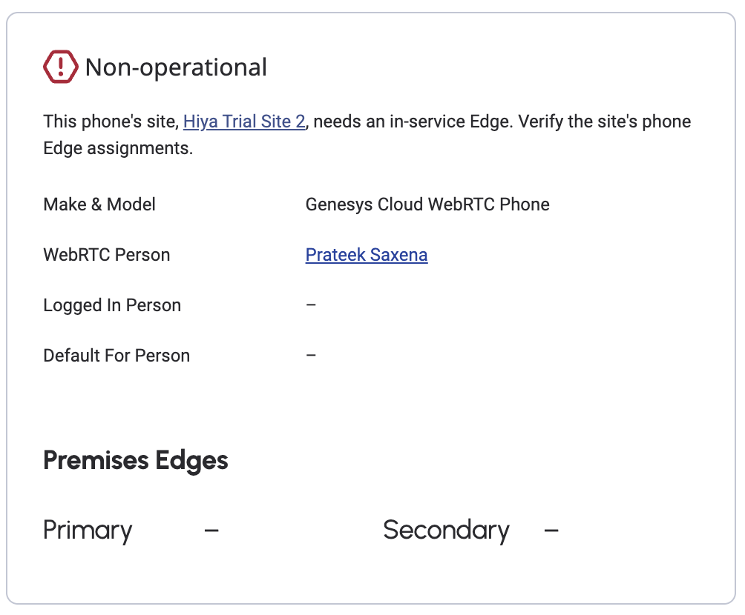Click the "Verify the site's phone" text
The height and width of the screenshot is (615, 745).
[x=605, y=122]
